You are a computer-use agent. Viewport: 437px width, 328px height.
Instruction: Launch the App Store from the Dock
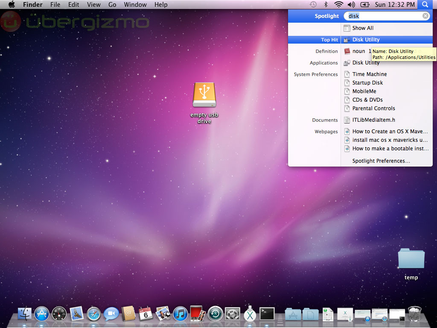42,314
